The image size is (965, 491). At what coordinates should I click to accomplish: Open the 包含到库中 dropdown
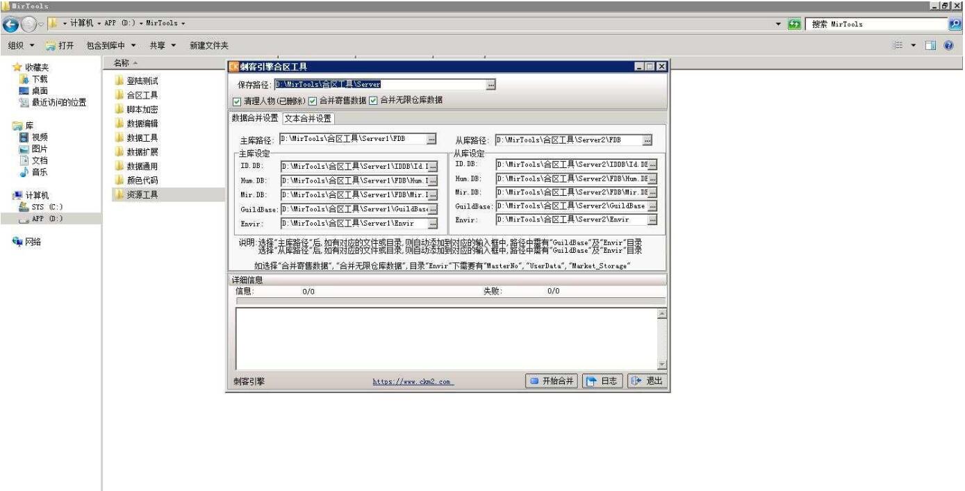(111, 46)
